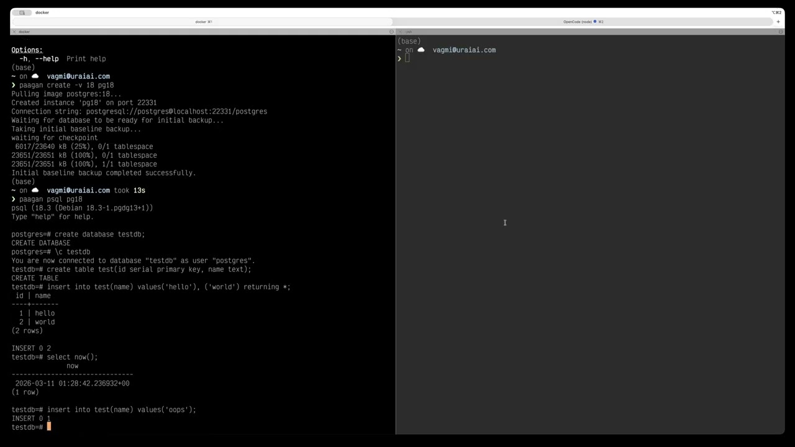Switch to the docker ⌘1 tab
The image size is (795, 447).
204,22
